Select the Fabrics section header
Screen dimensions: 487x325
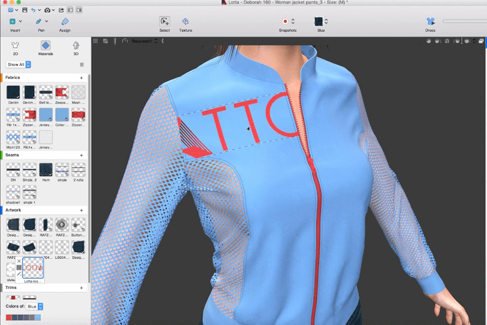13,77
